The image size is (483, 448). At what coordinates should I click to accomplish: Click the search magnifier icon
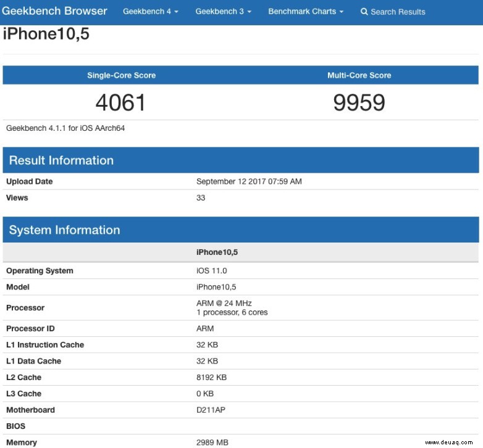364,12
